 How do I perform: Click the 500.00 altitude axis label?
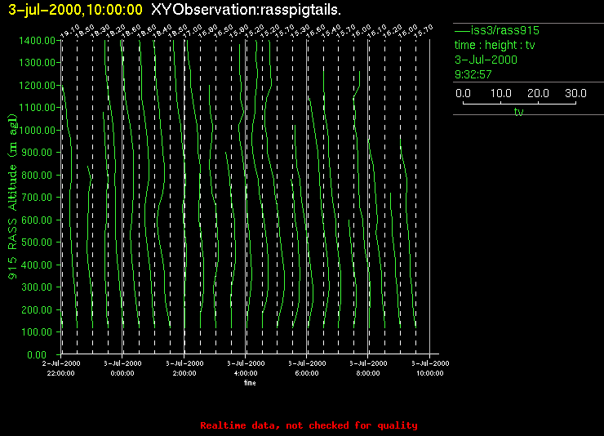(37, 242)
